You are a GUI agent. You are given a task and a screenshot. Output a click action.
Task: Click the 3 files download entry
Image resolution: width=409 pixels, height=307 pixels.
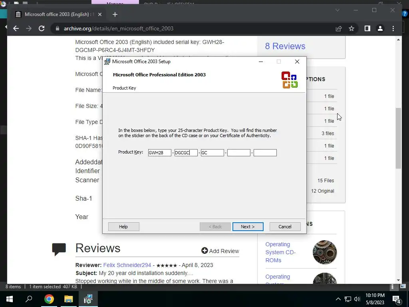328,134
